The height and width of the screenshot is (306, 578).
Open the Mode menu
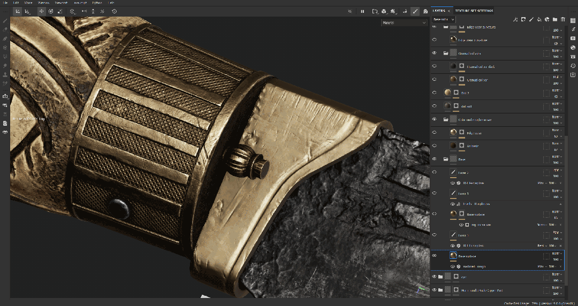[x=28, y=3]
